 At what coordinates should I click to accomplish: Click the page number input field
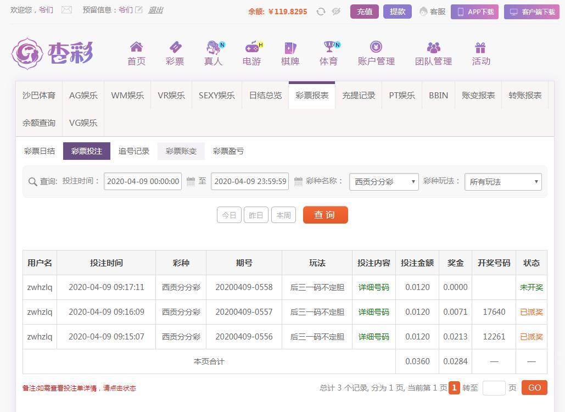[494, 388]
